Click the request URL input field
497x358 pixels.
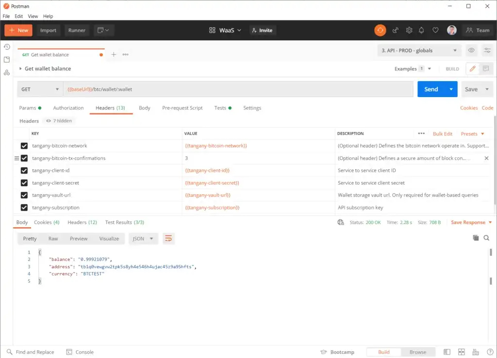click(x=238, y=89)
